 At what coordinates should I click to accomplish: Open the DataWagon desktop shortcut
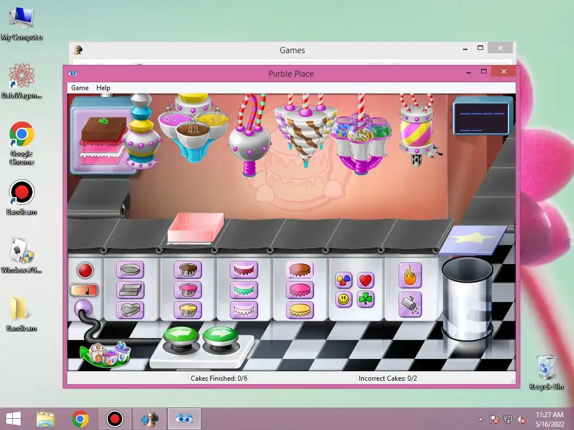[x=22, y=81]
